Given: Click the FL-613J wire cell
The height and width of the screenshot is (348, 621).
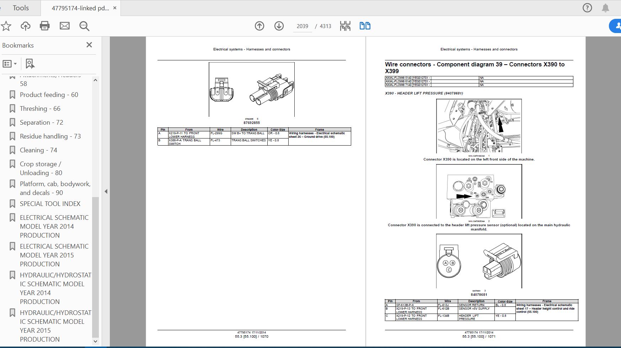Looking at the screenshot, I should point(447,305).
